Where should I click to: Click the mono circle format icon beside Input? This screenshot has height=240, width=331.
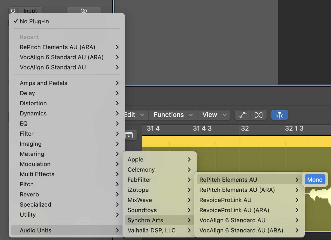click(13, 11)
